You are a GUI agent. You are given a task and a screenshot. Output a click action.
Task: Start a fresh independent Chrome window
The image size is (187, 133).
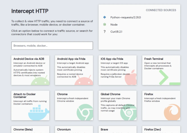74,105
